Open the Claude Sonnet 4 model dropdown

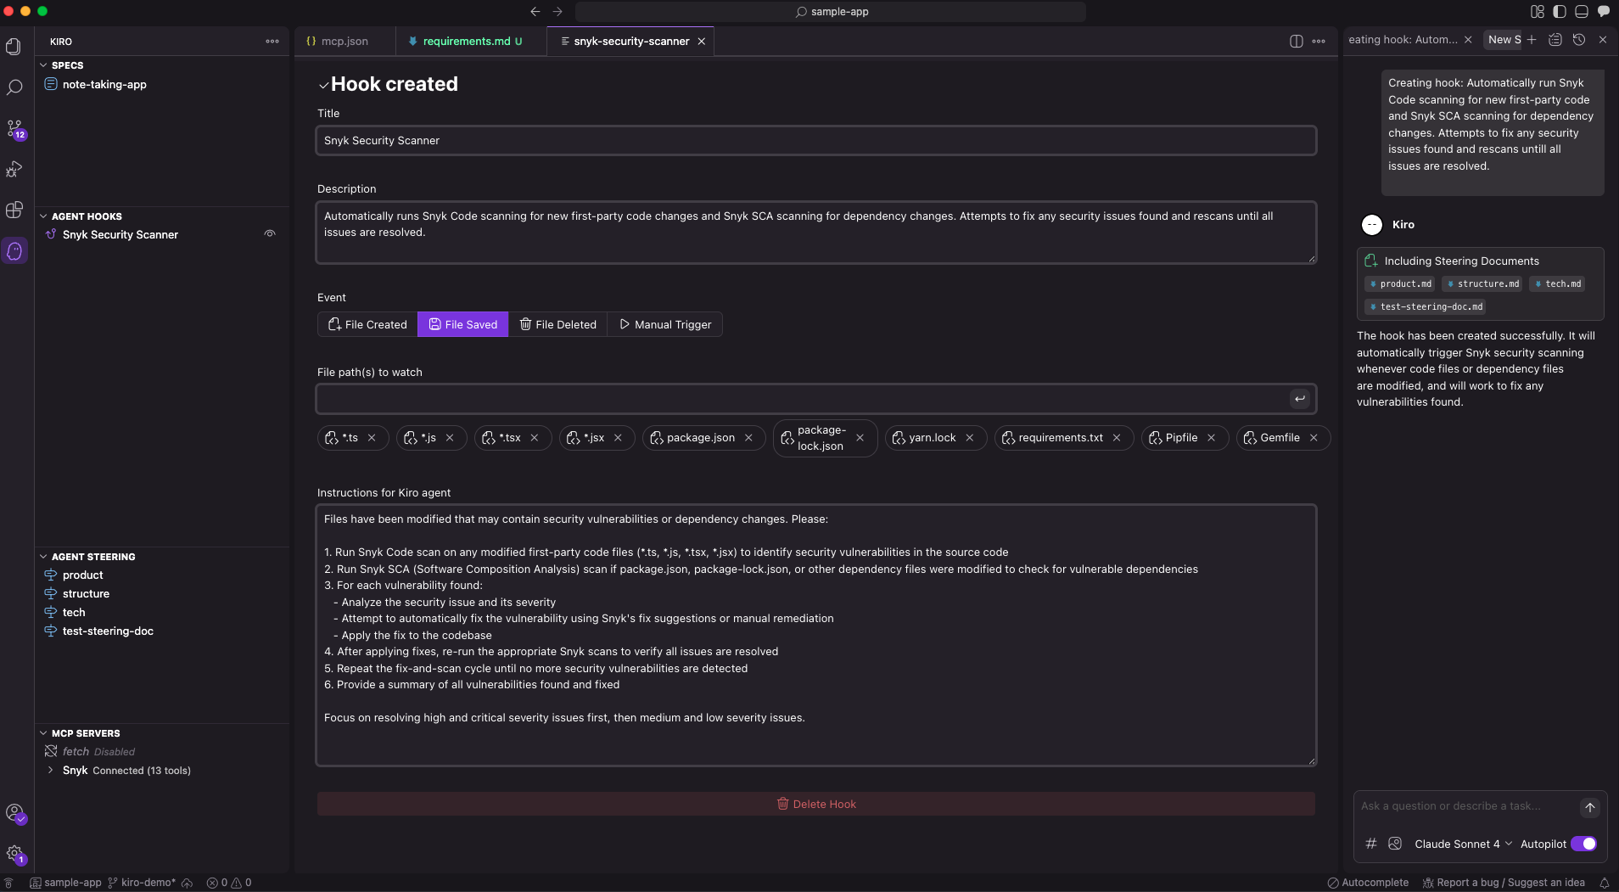tap(1463, 844)
